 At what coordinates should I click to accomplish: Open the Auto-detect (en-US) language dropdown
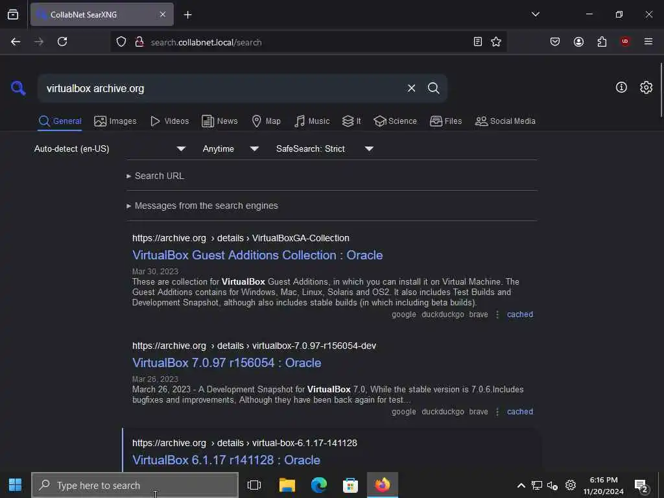coord(110,148)
